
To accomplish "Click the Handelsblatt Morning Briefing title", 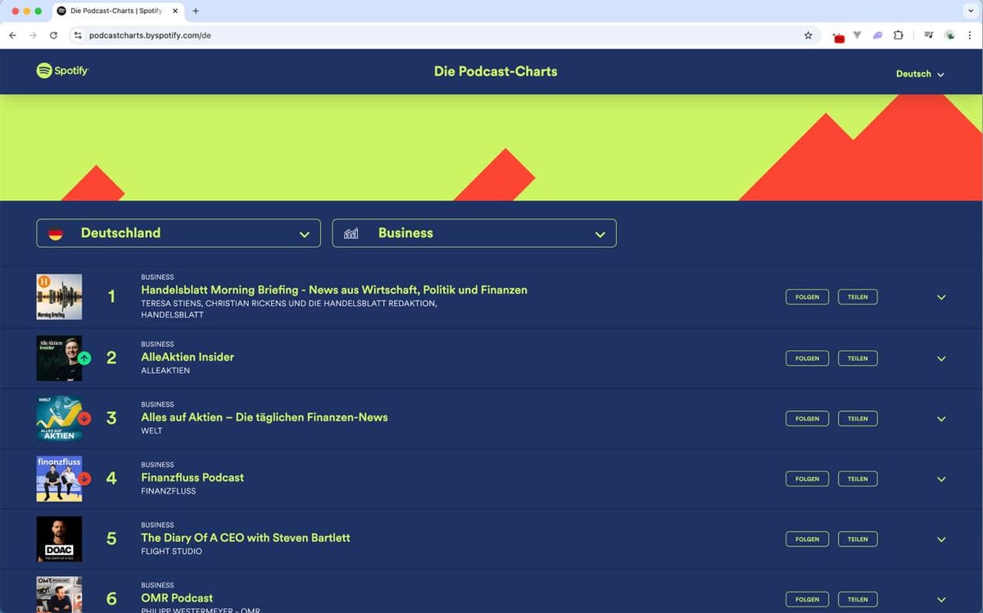I will point(334,290).
